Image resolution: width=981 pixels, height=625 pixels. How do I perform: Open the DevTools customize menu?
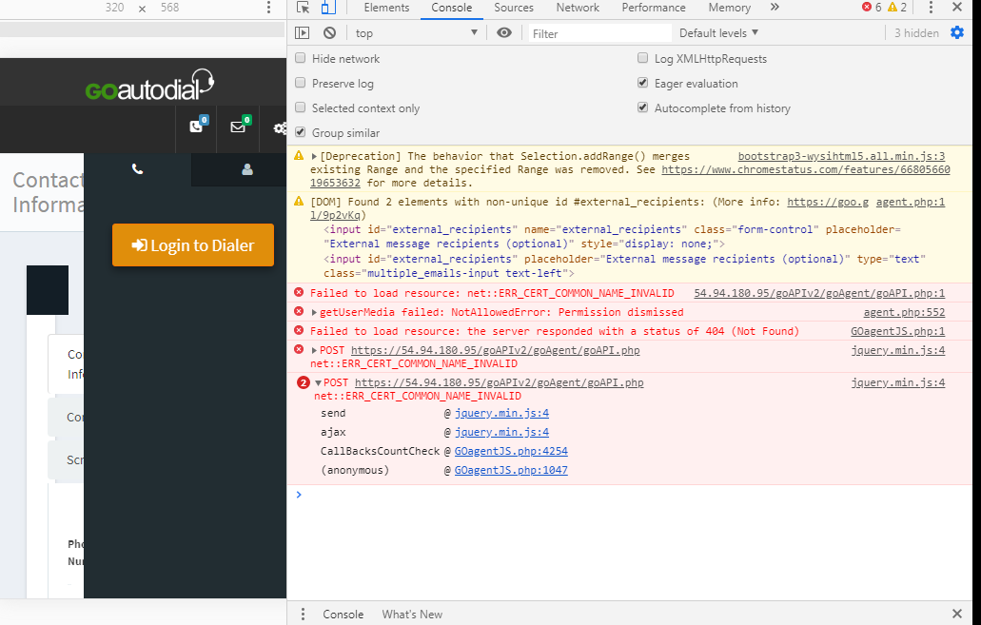931,7
